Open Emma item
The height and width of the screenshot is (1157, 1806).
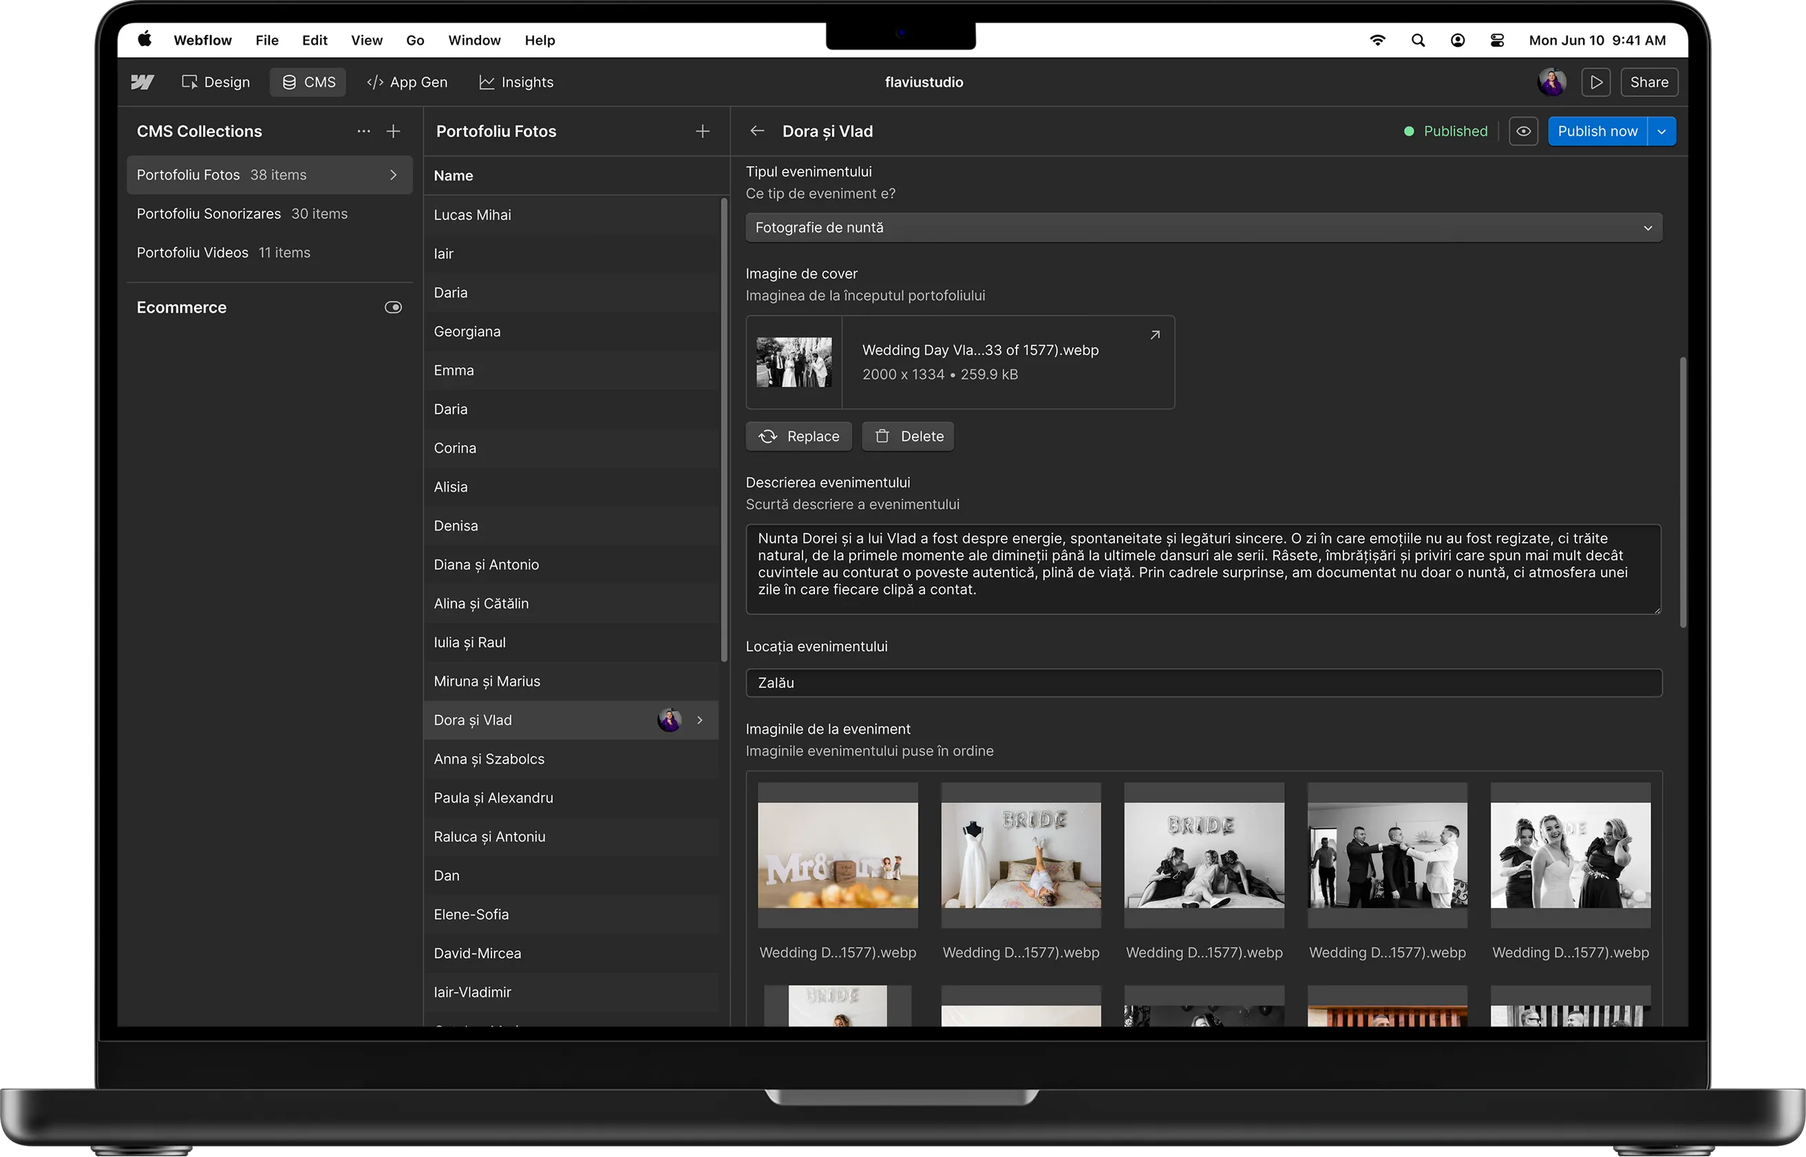coord(571,370)
